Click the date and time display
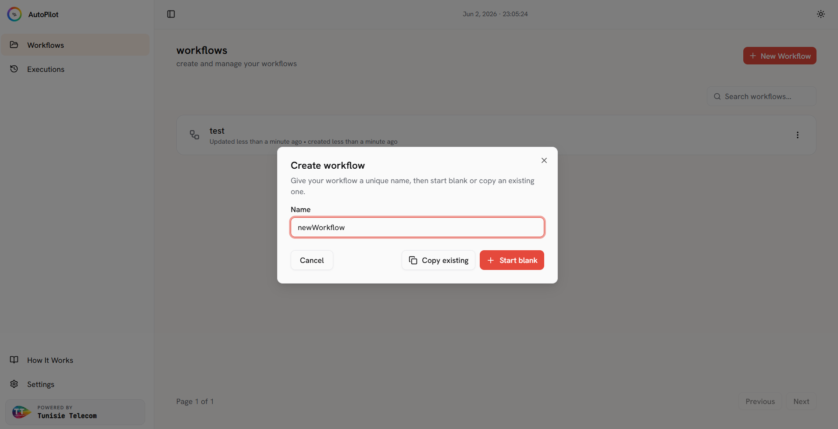This screenshot has height=429, width=838. (x=495, y=14)
